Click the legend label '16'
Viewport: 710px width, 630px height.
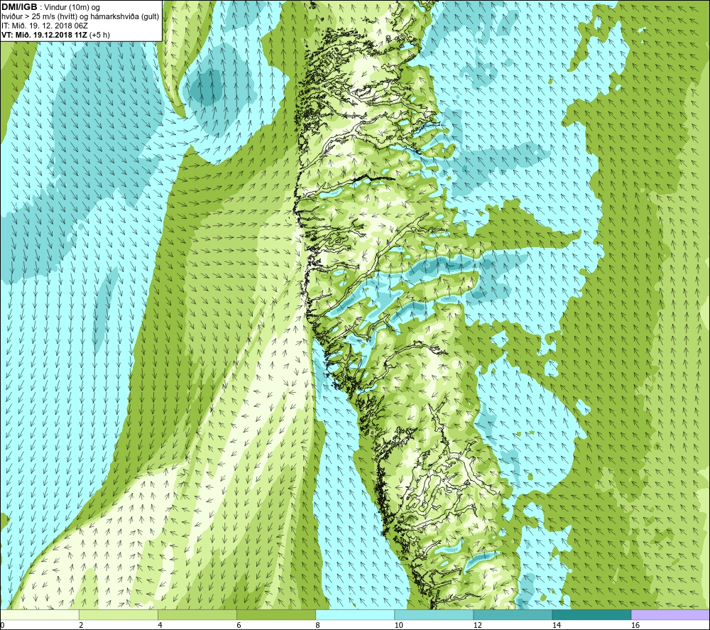tap(635, 625)
